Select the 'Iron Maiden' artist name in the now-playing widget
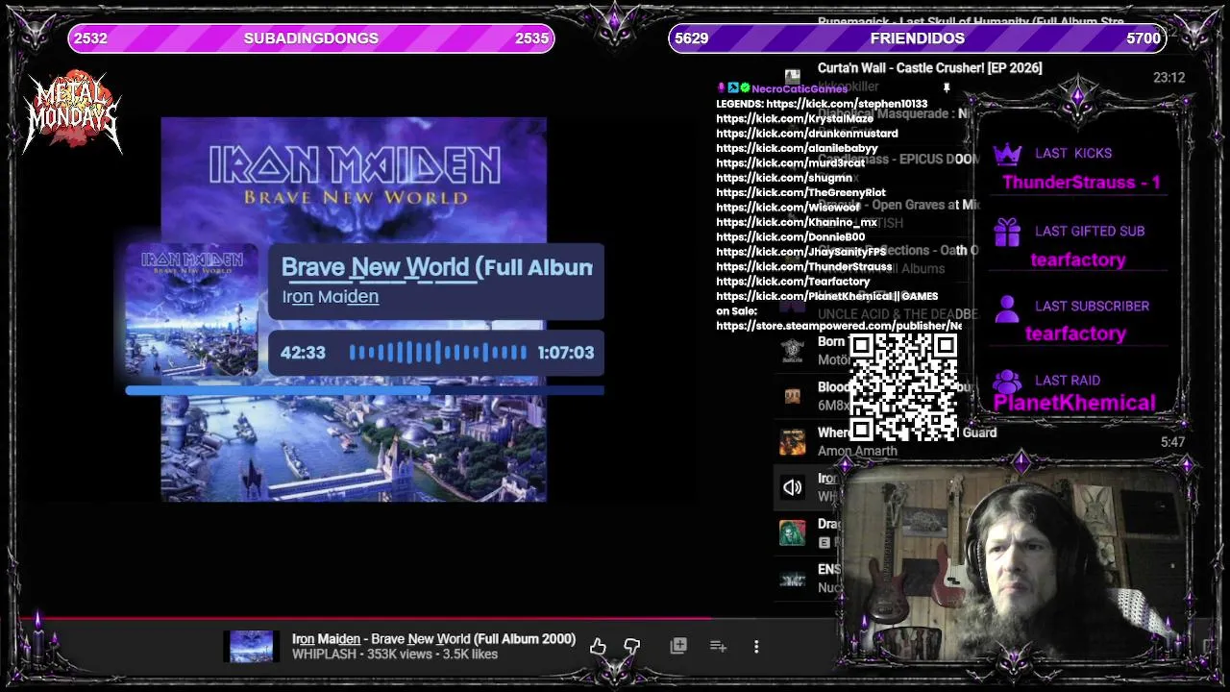This screenshot has height=692, width=1230. pos(331,297)
